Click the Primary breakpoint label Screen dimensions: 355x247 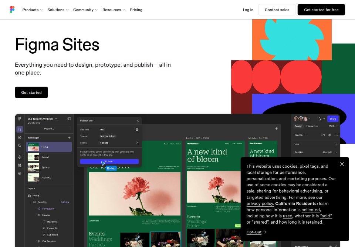[65, 202]
